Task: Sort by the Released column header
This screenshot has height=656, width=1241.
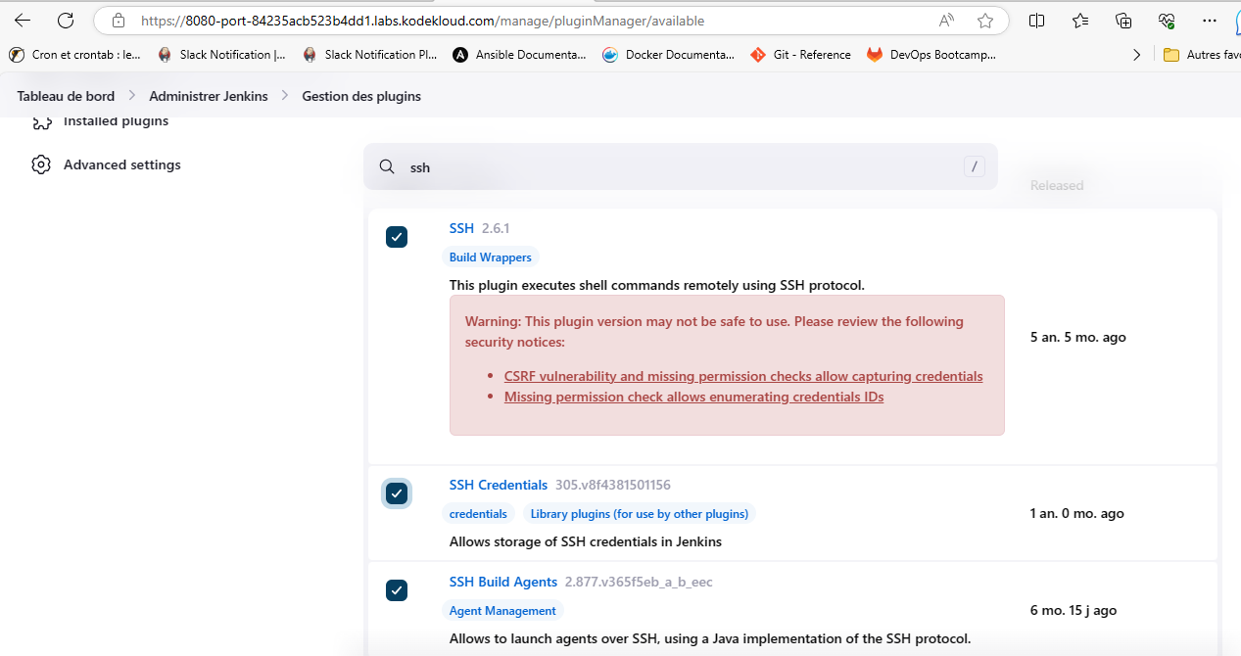Action: [1057, 185]
